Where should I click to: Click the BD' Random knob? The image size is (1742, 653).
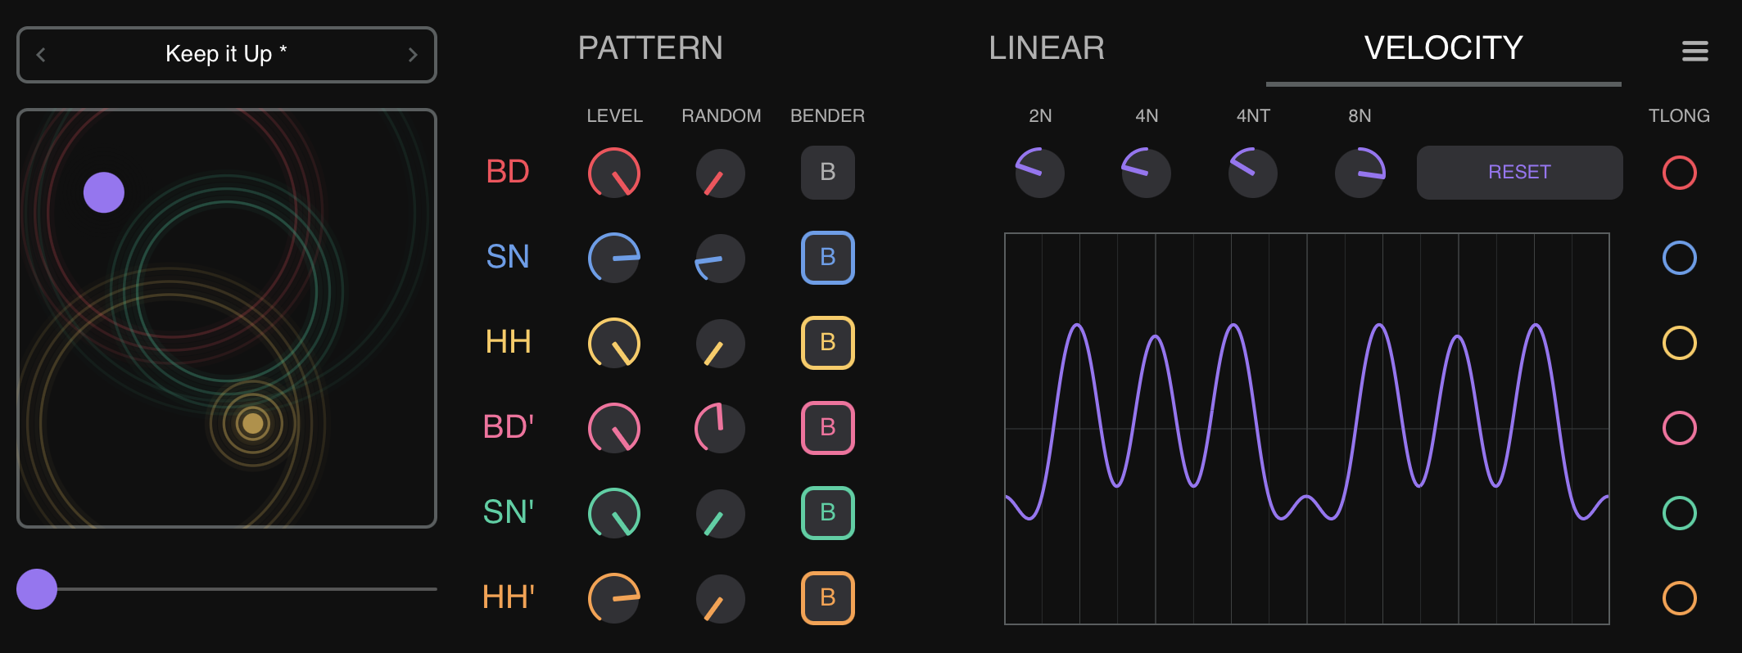click(719, 428)
